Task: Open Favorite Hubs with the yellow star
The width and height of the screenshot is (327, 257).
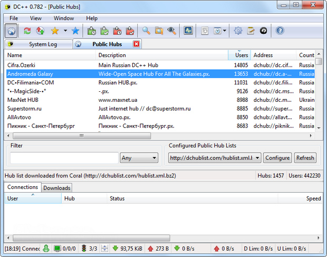Action: point(55,31)
